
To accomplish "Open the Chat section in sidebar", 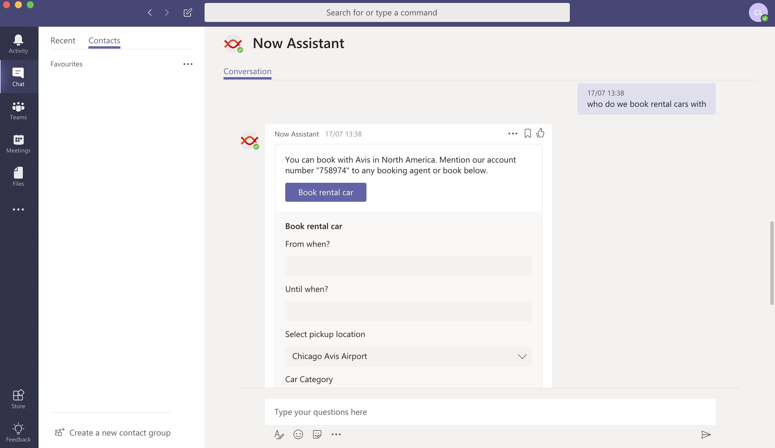I will coord(18,77).
